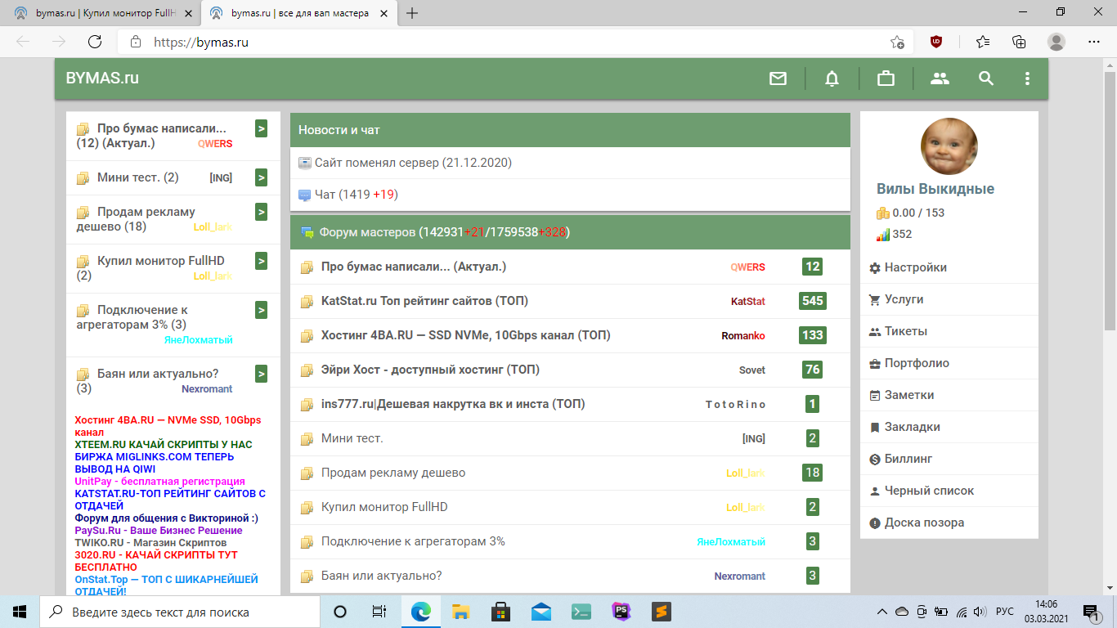This screenshot has width=1117, height=628.
Task: Click the green arrow next to 'Мини тест. (2)'
Action: [x=262, y=177]
